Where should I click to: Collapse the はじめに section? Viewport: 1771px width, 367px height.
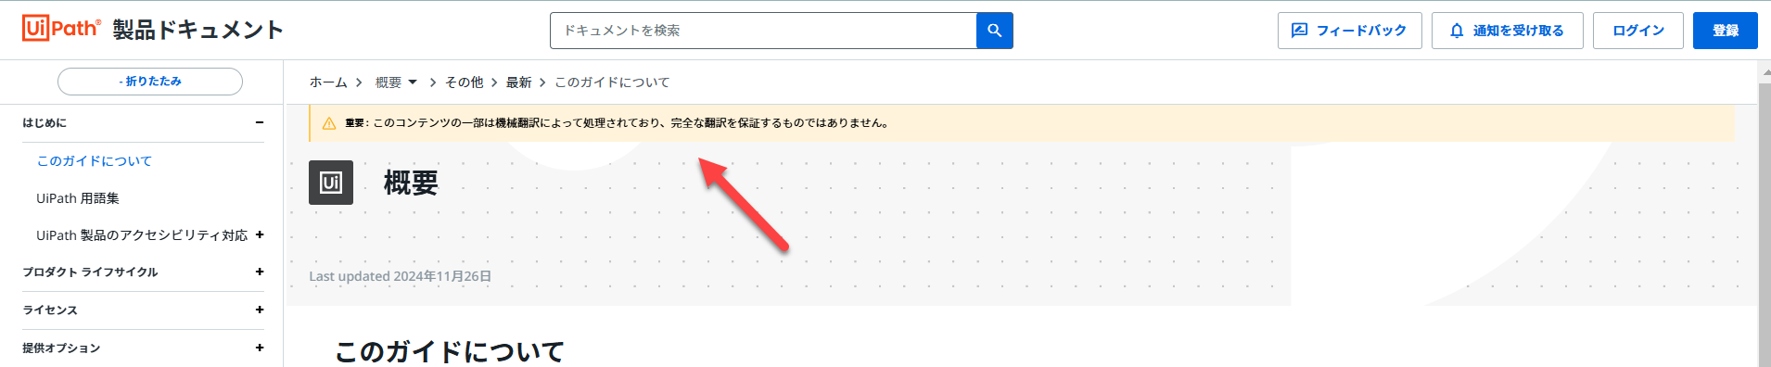(260, 122)
